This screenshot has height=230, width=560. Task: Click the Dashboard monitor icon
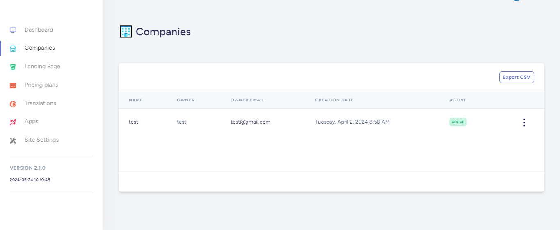[x=13, y=30]
